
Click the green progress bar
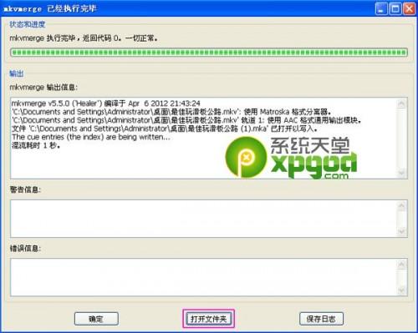[209, 53]
